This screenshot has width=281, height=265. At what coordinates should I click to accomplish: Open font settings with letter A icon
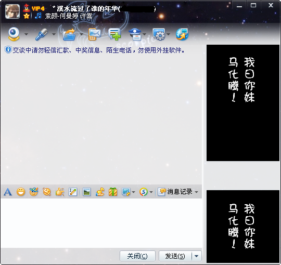[x=8, y=192]
